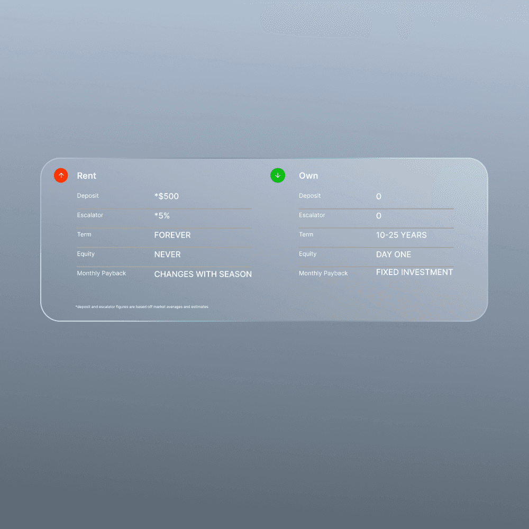Click the 10-25 YEARS term value
Screen dimensions: 529x529
tap(401, 235)
